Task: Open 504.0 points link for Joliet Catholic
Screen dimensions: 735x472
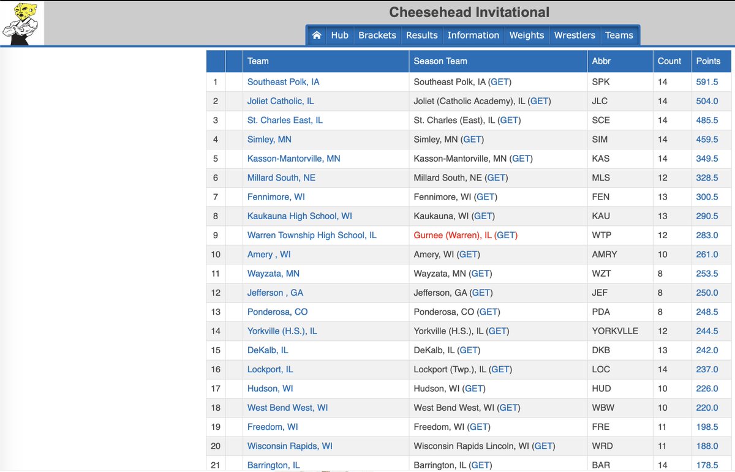Action: point(707,101)
